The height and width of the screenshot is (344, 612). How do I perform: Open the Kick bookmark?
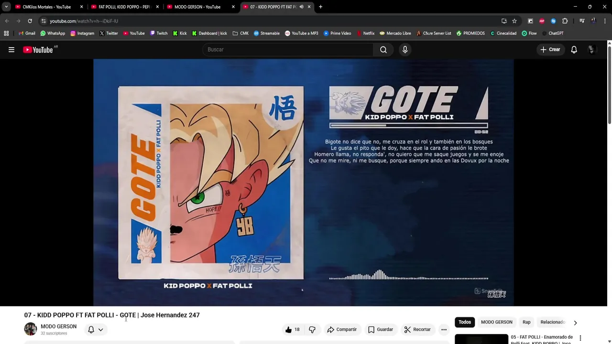click(180, 33)
